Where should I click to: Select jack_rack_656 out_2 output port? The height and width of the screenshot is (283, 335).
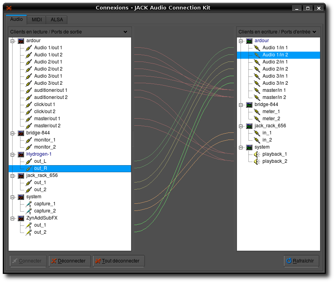coord(40,190)
